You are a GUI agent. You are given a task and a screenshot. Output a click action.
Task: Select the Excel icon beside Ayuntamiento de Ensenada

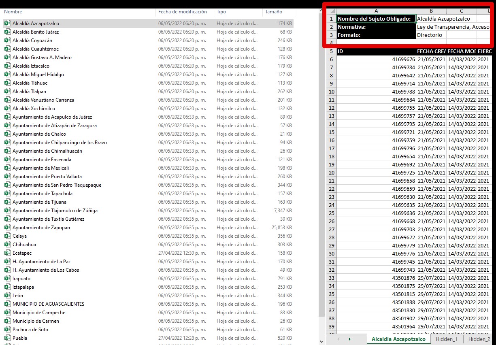coord(7,160)
